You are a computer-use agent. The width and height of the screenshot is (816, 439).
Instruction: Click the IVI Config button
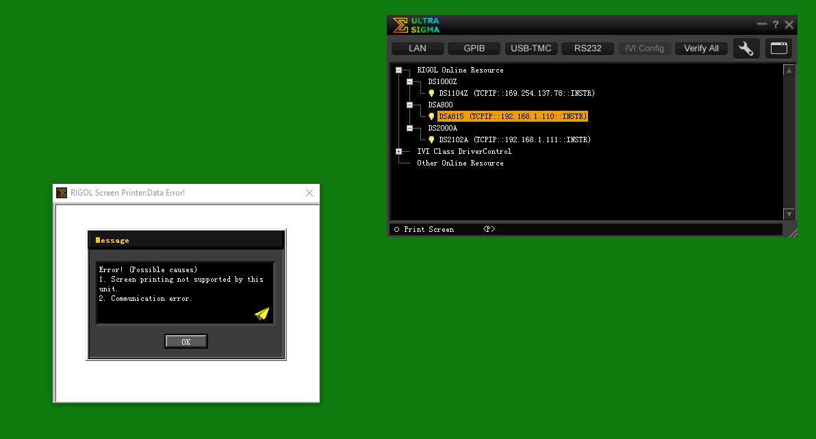pos(644,49)
